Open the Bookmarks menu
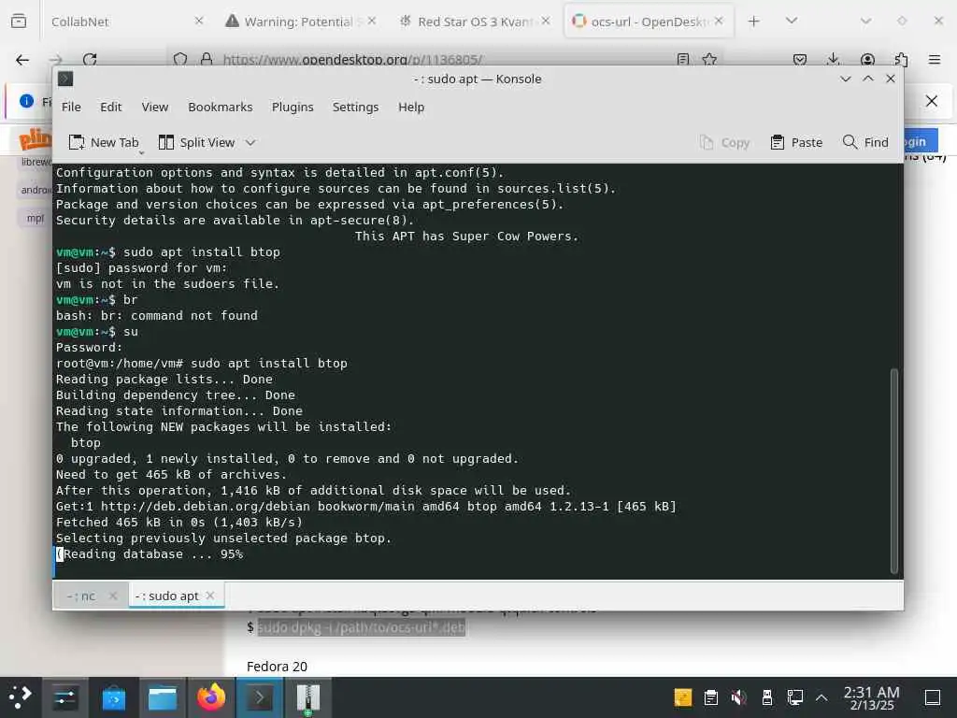The image size is (957, 718). 221,107
